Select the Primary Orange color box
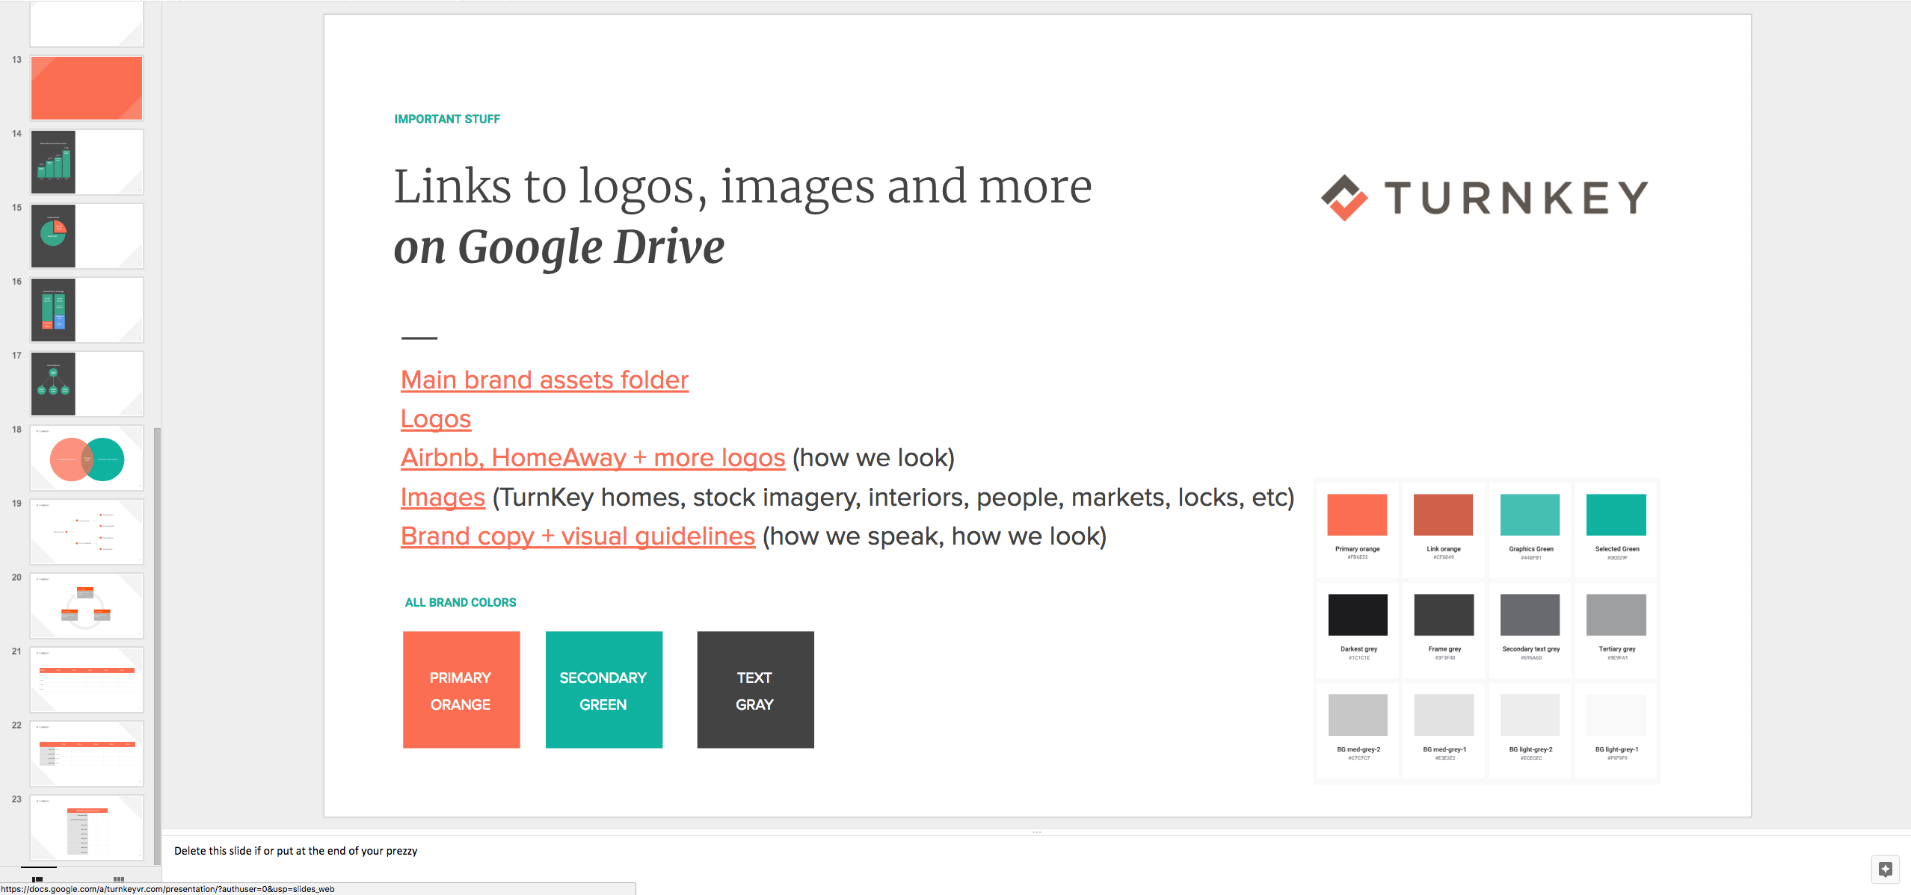The width and height of the screenshot is (1911, 895). pos(461,690)
